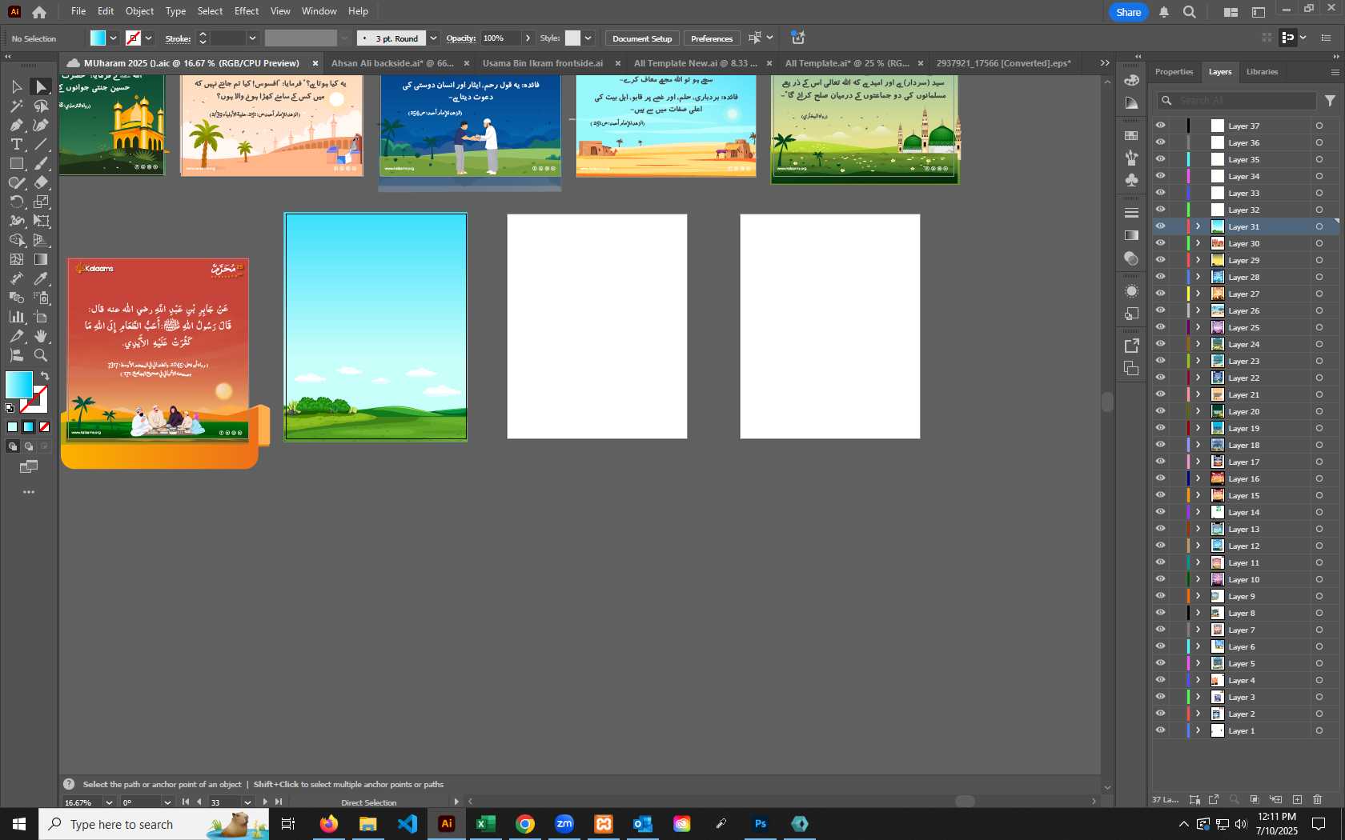Image resolution: width=1345 pixels, height=840 pixels.
Task: Select the Zoom tool
Action: [41, 355]
